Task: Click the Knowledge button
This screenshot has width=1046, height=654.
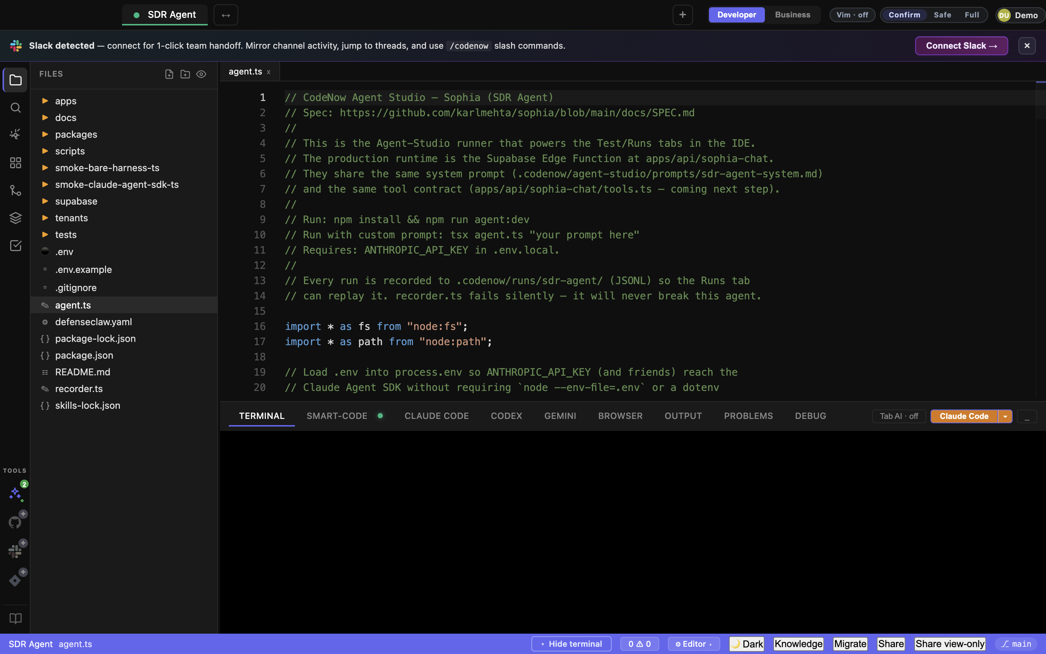Action: click(x=798, y=644)
